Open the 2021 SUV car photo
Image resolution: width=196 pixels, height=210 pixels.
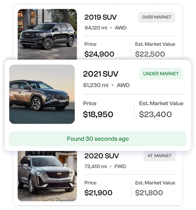point(42,94)
